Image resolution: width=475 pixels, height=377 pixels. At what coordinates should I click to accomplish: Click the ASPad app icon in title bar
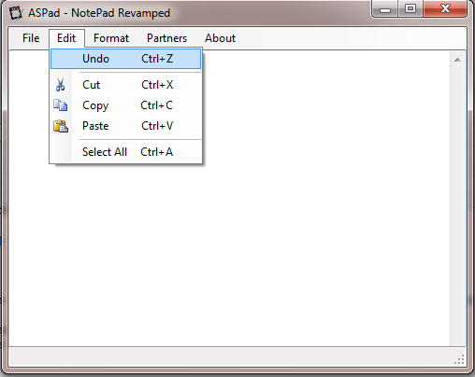tap(16, 13)
